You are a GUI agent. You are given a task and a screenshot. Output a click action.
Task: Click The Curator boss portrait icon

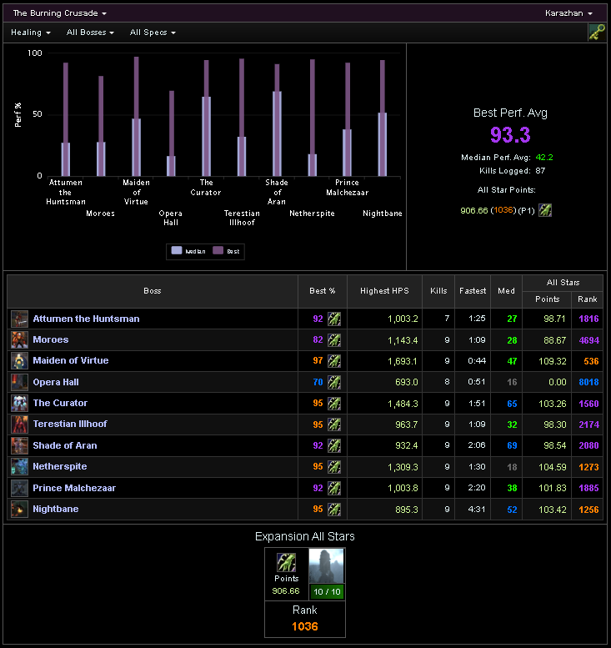coord(19,403)
